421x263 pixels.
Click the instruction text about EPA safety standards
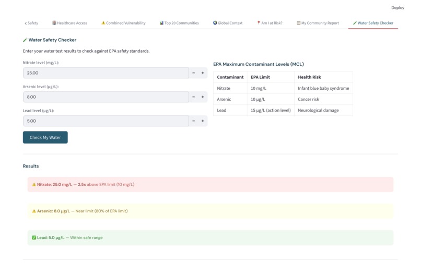click(x=86, y=51)
